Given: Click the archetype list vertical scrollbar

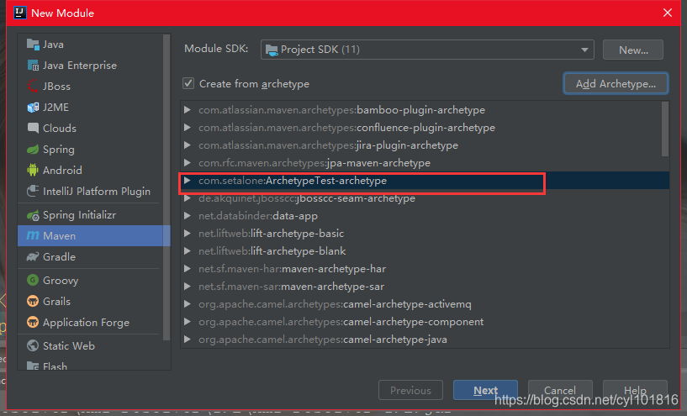Looking at the screenshot, I should [665, 129].
